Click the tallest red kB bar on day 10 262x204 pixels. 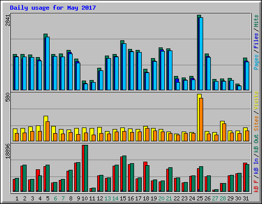(83, 168)
